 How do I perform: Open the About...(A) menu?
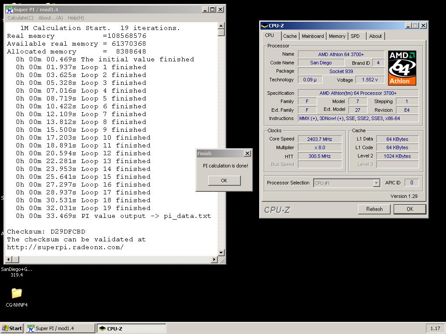click(x=51, y=18)
